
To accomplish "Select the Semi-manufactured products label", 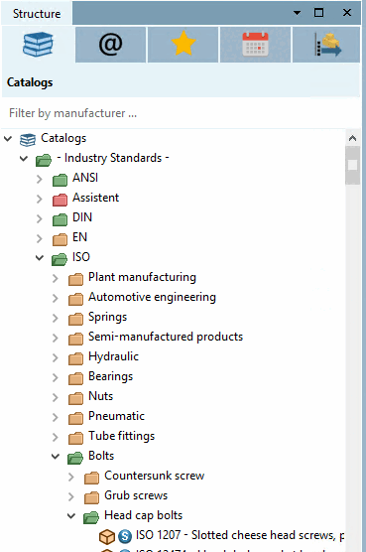I will click(166, 337).
